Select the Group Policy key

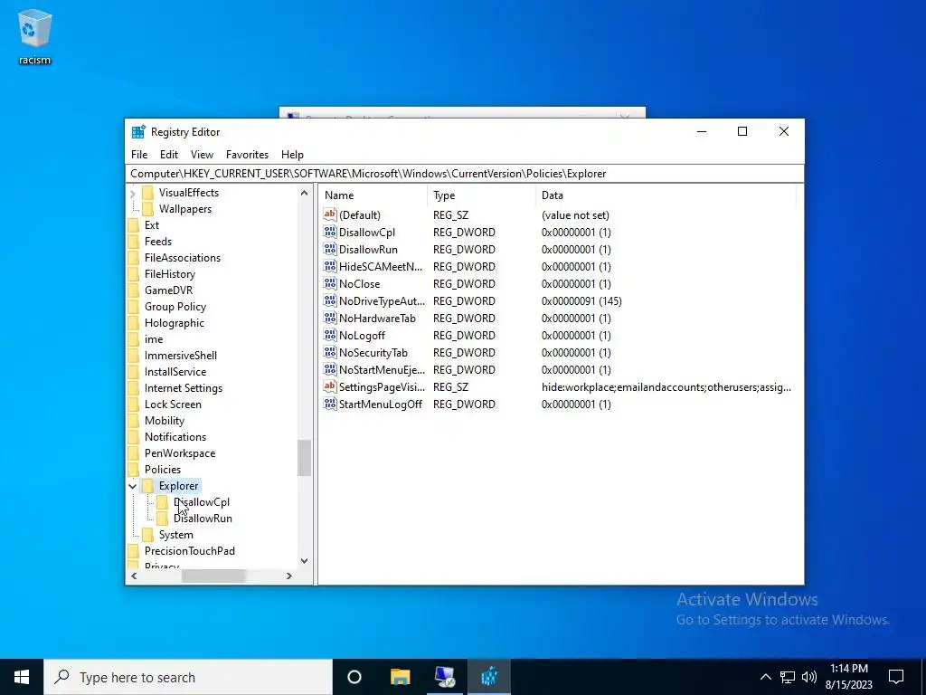coord(175,307)
